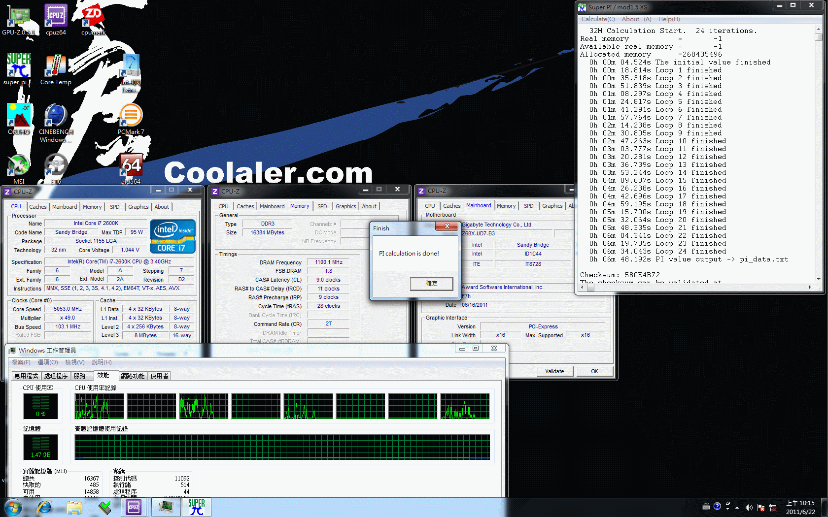Click the 16384 MBytes size field
The image size is (828, 517).
pos(268,233)
